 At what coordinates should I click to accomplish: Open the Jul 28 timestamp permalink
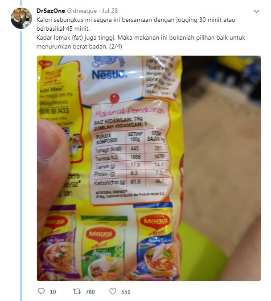110,11
